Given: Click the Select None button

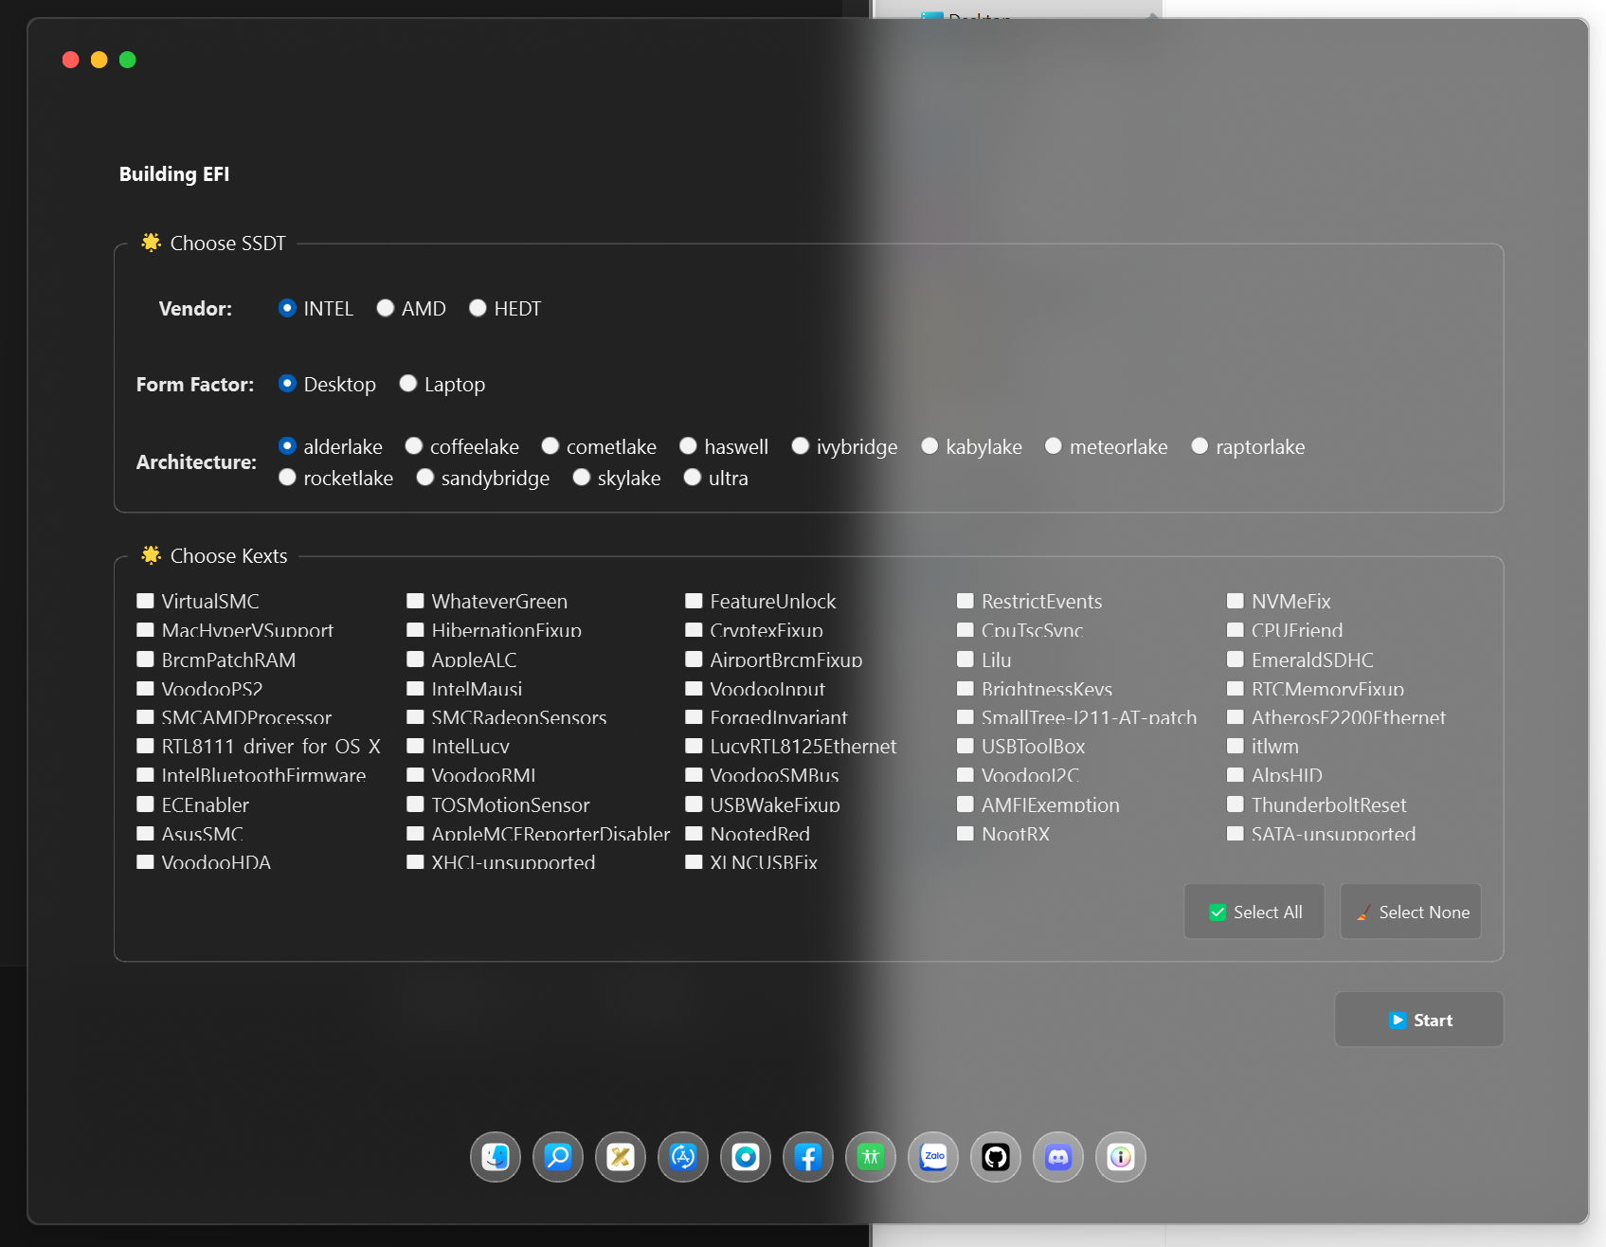Looking at the screenshot, I should pyautogui.click(x=1410, y=912).
